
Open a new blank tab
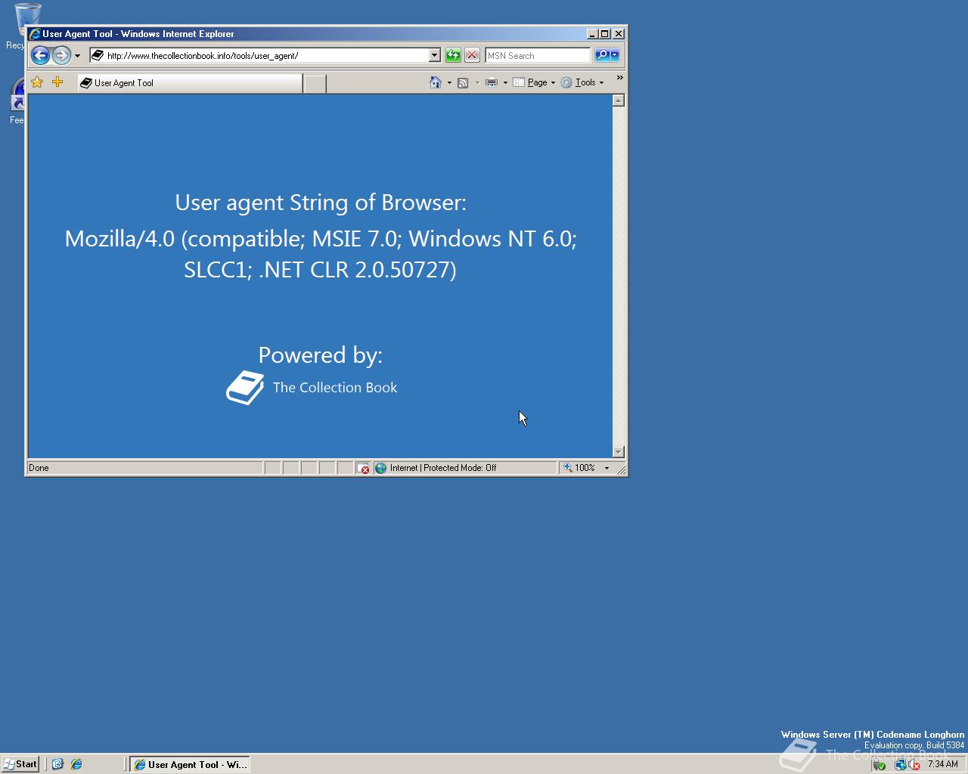tap(315, 84)
